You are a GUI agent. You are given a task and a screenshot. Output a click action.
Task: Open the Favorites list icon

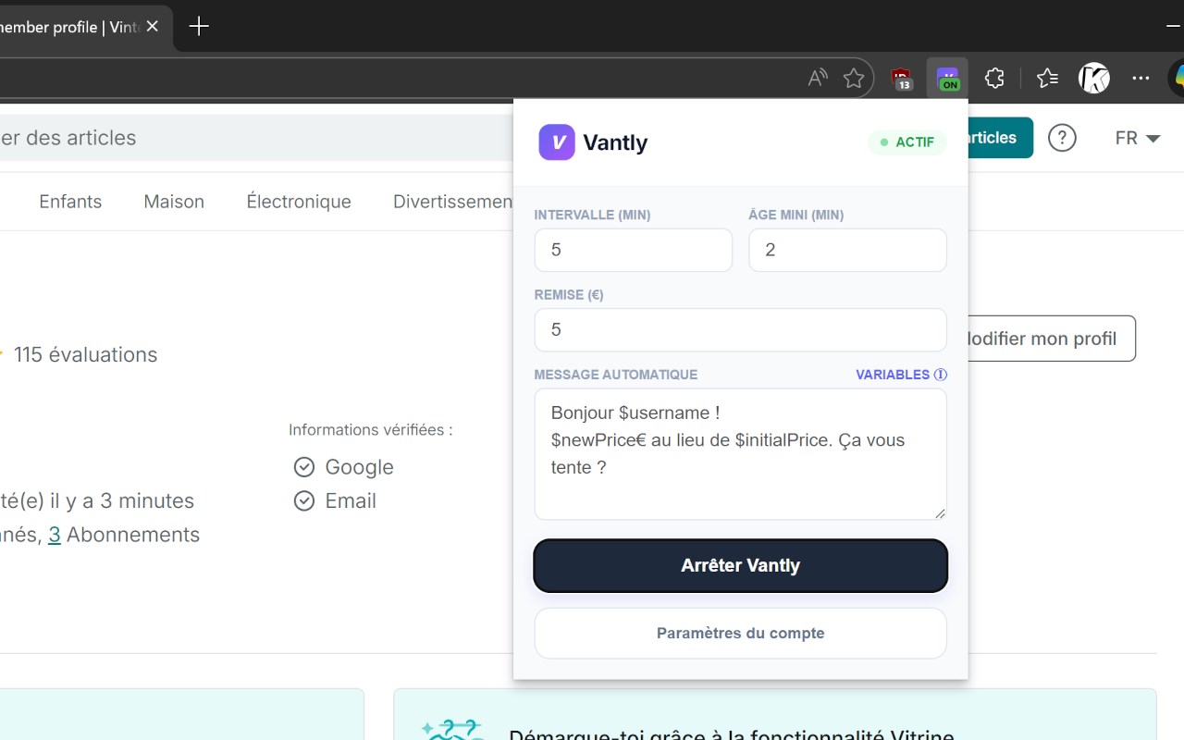(1047, 79)
